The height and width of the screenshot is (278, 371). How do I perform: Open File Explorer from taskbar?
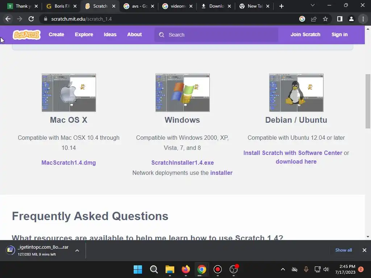pos(170,269)
